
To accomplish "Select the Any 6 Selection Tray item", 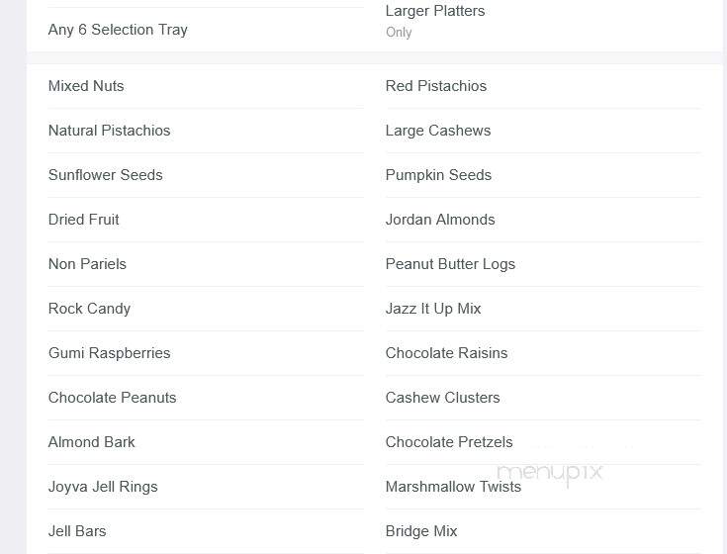I will (x=118, y=30).
